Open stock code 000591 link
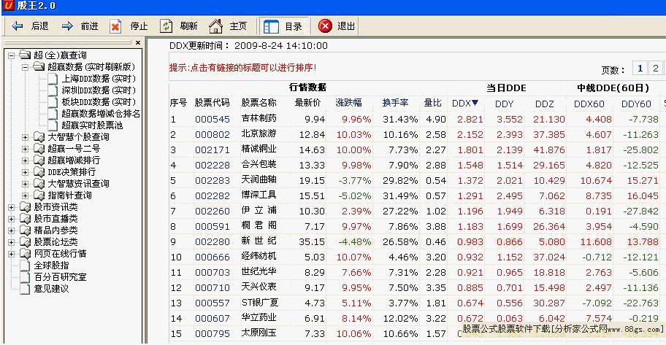 [x=213, y=226]
